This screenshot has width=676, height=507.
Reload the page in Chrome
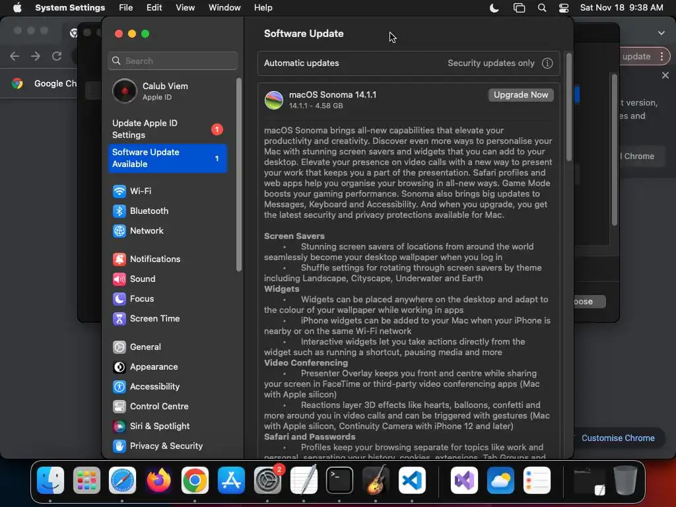pyautogui.click(x=57, y=56)
